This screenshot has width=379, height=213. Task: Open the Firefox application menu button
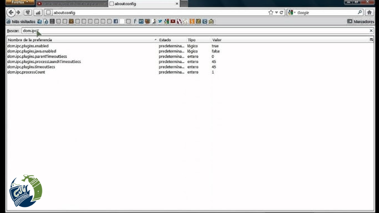[x=20, y=2]
